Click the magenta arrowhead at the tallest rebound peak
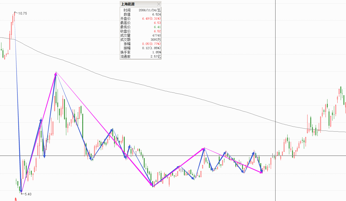 point(56,74)
